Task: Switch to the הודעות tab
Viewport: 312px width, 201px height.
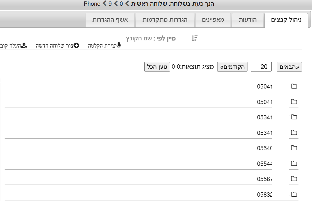Action: point(248,20)
